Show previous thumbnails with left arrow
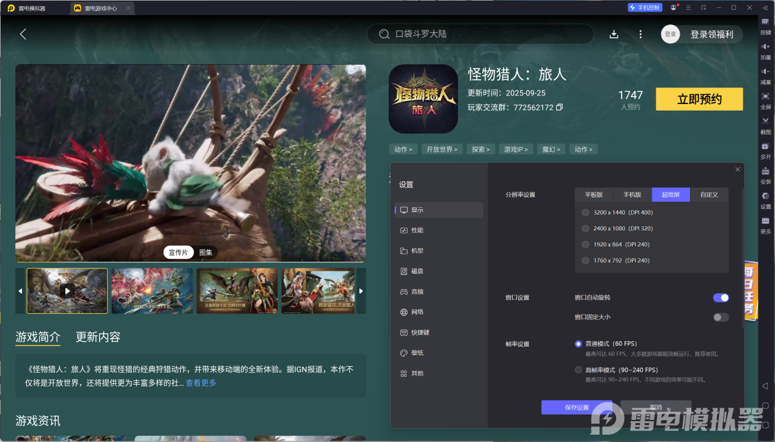Screen dimensions: 775x442 point(20,290)
